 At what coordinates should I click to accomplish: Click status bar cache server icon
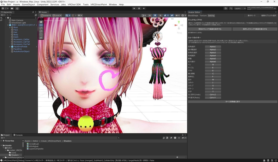click(268, 160)
